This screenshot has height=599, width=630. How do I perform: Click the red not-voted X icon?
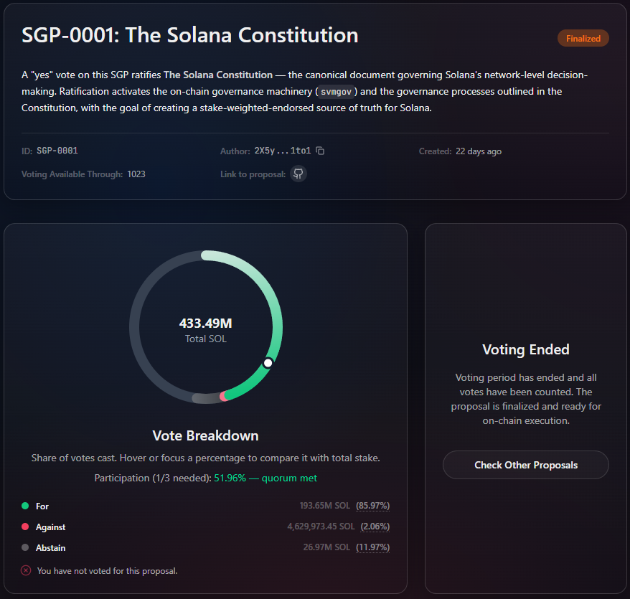[26, 570]
